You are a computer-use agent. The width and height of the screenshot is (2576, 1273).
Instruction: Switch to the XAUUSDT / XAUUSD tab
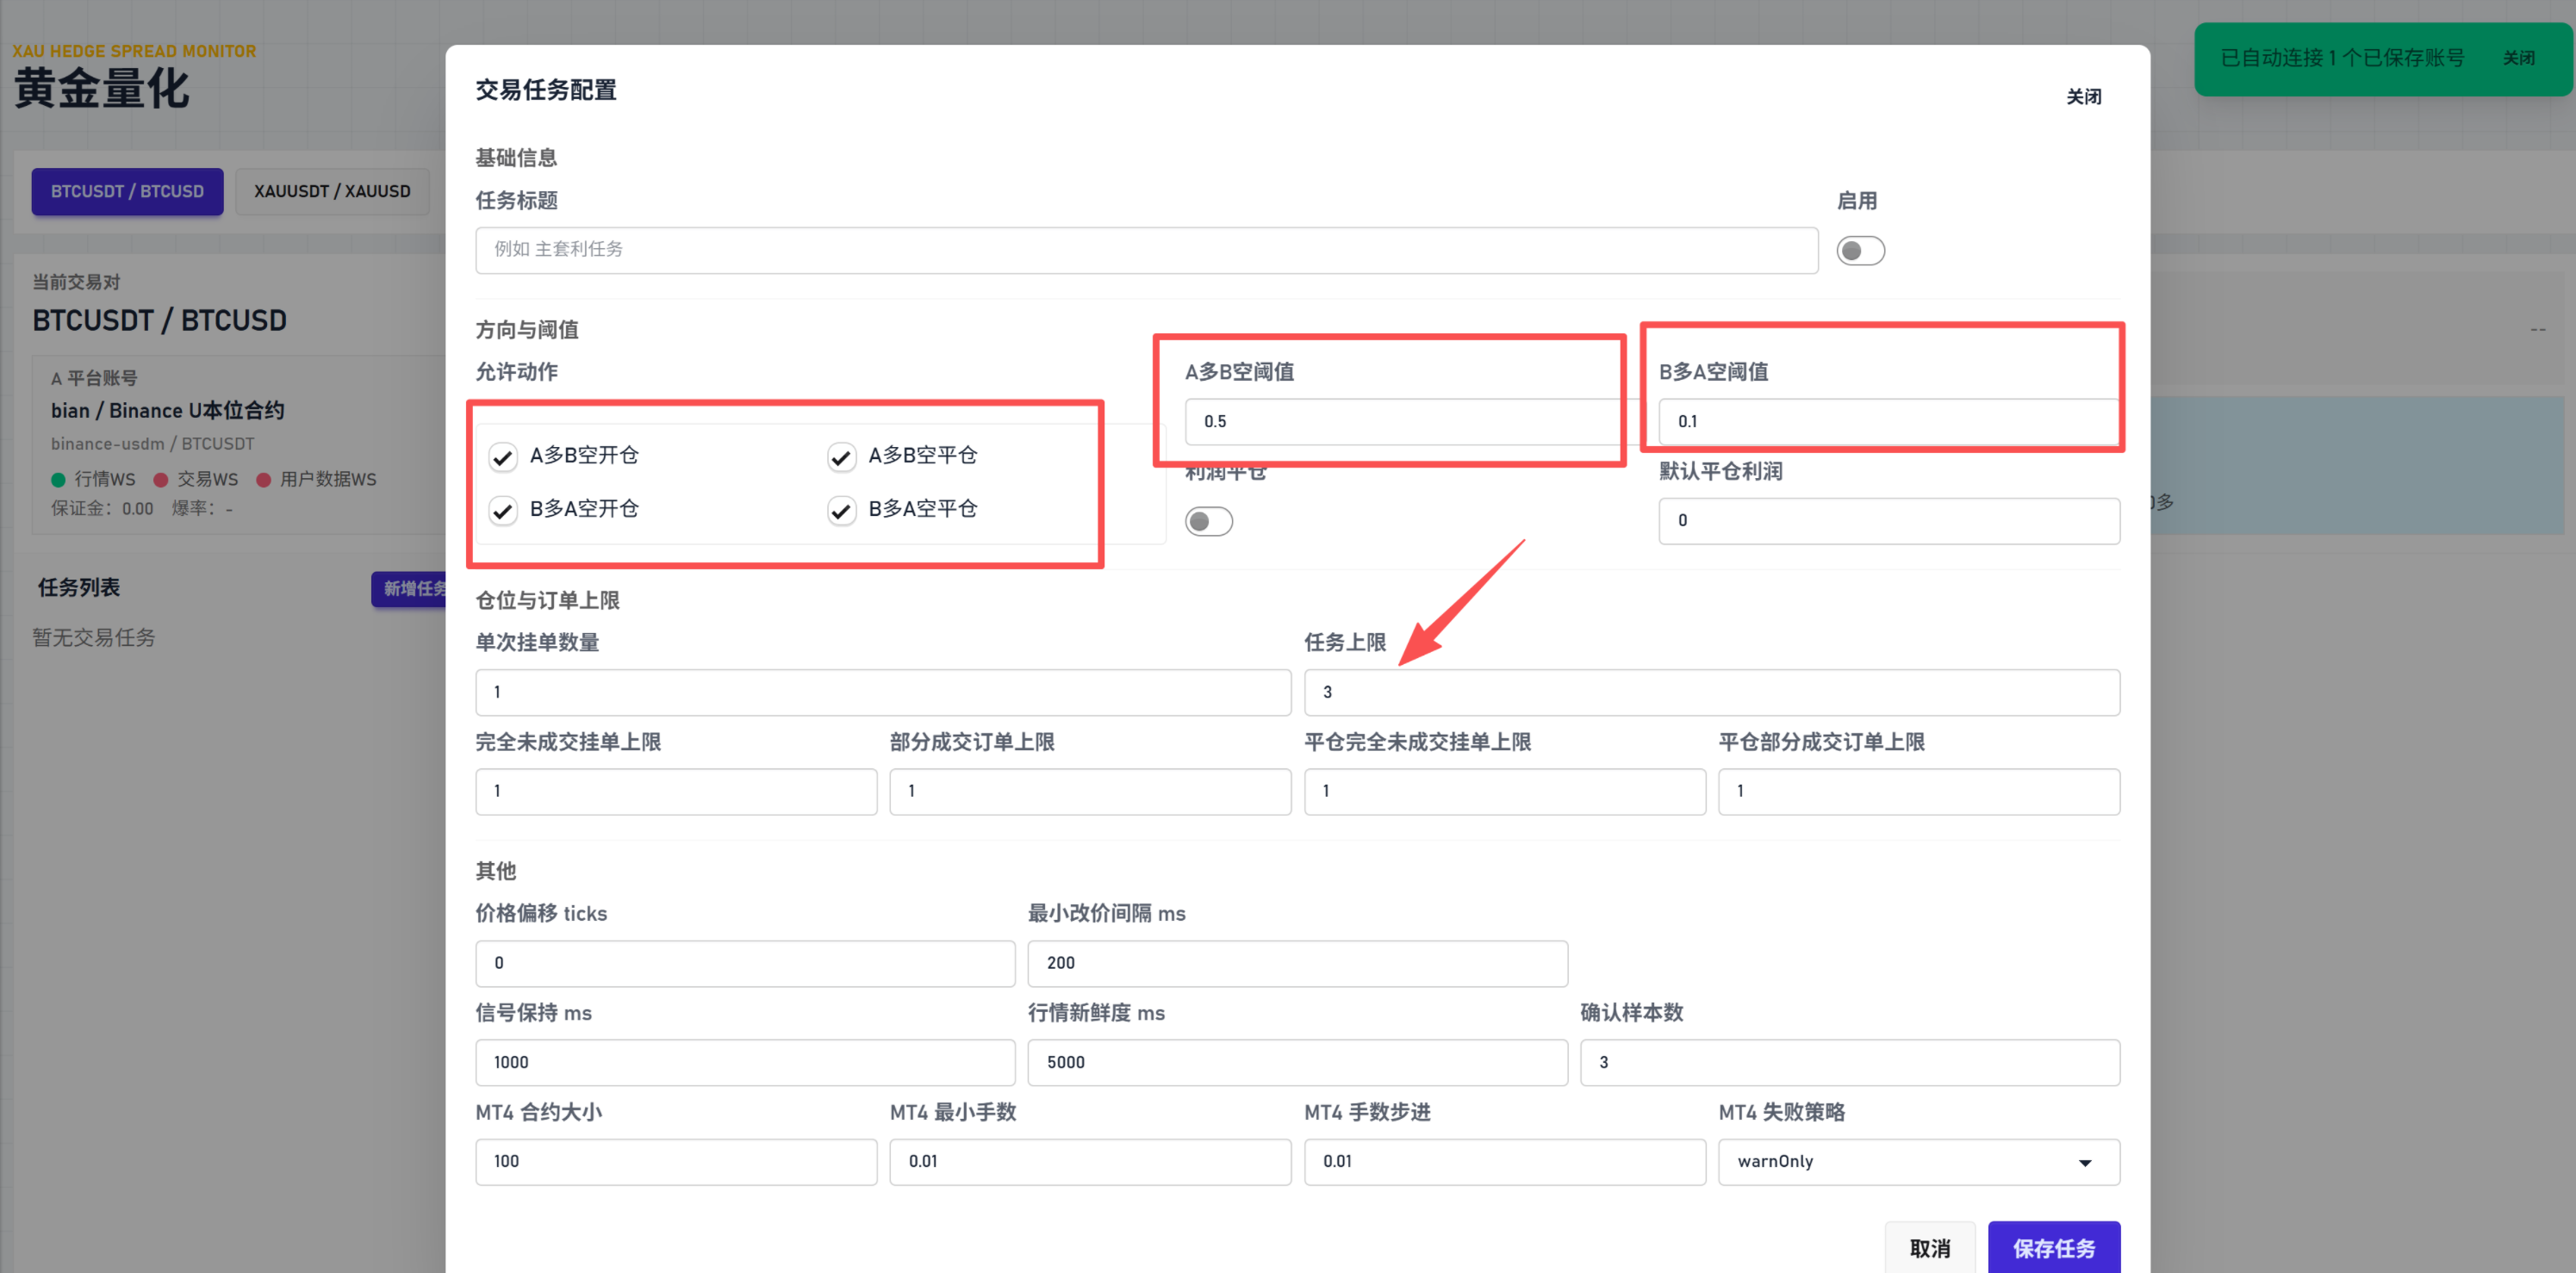(x=332, y=191)
